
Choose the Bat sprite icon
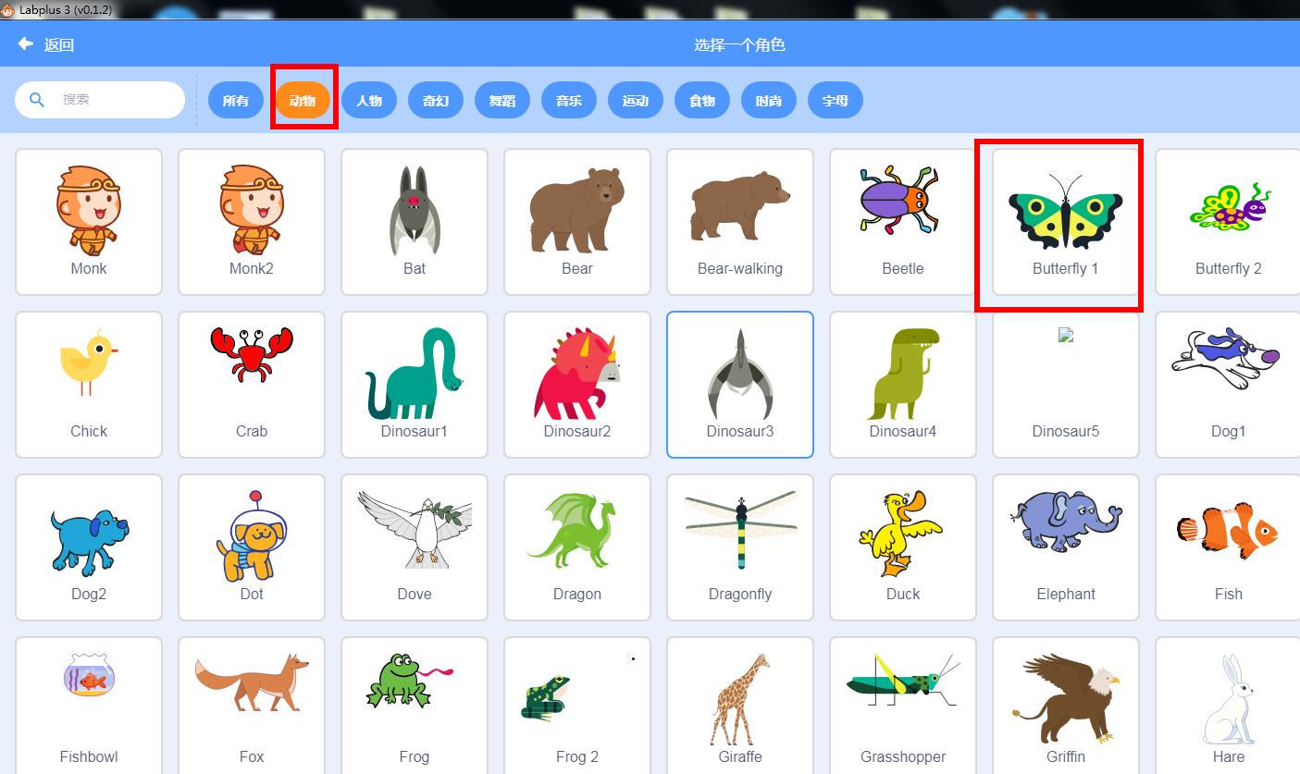[x=415, y=210]
